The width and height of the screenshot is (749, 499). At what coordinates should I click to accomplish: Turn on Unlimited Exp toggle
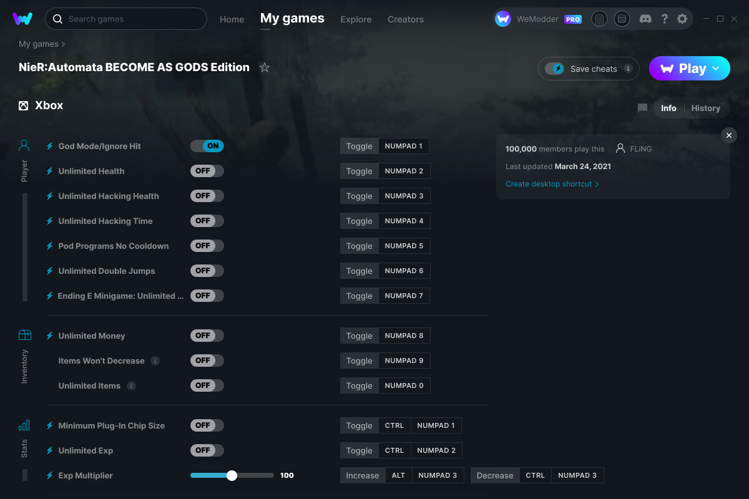pos(207,450)
